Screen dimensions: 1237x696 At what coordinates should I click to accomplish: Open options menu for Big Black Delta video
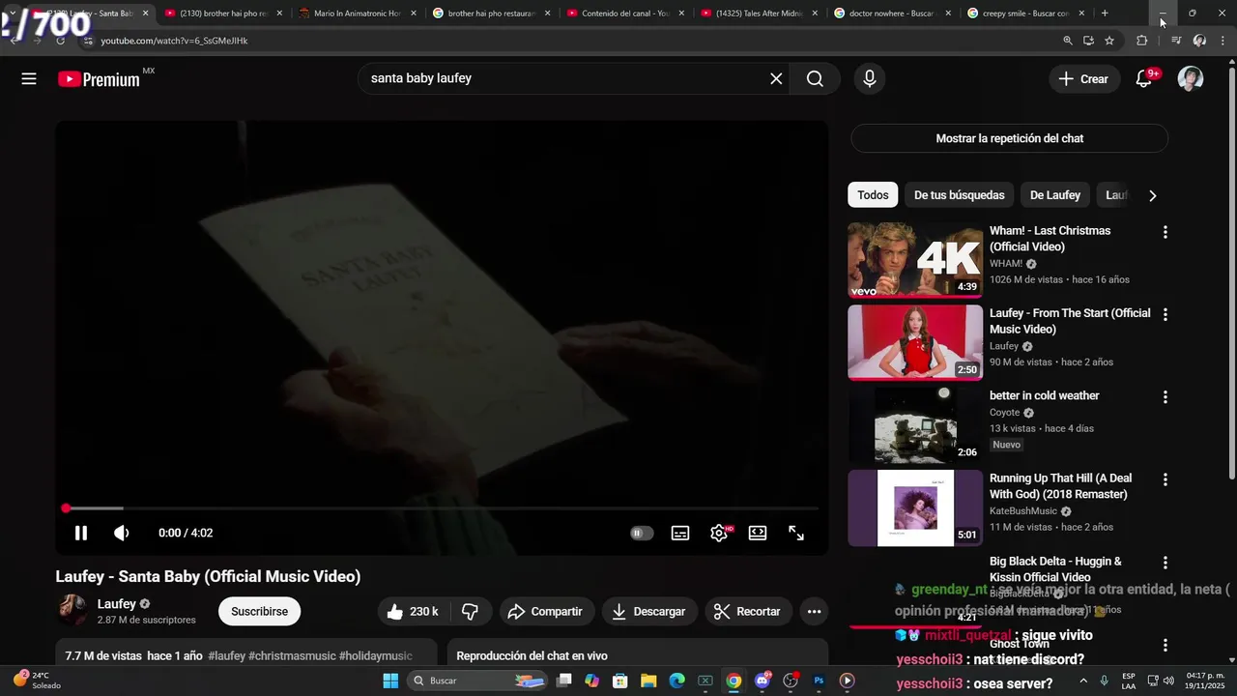(1165, 563)
